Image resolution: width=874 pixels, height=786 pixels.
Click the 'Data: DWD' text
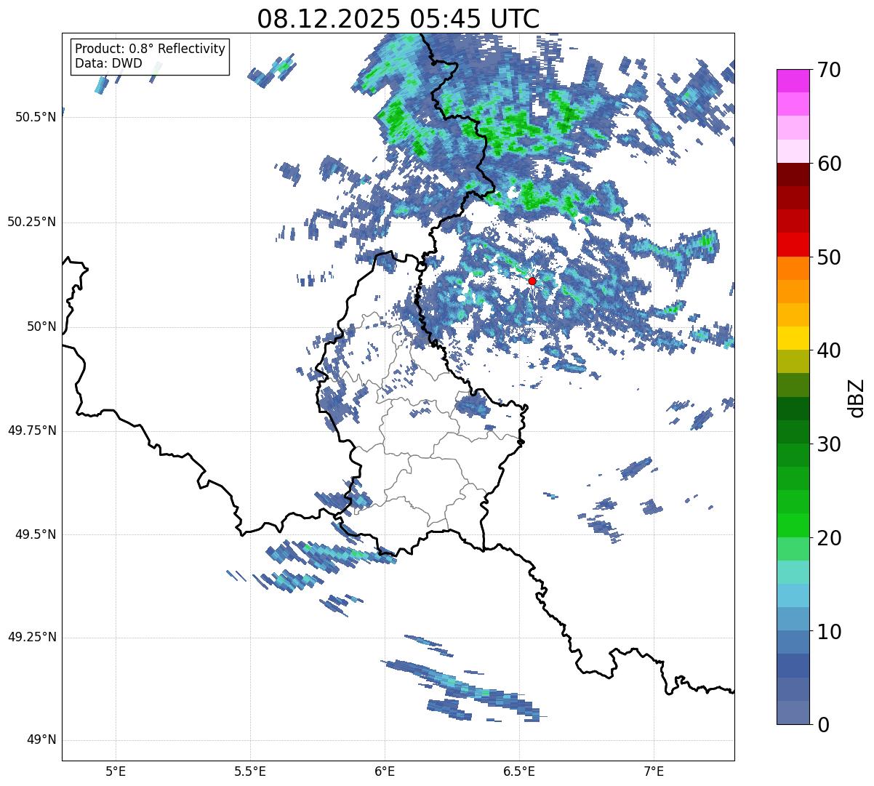(x=108, y=63)
